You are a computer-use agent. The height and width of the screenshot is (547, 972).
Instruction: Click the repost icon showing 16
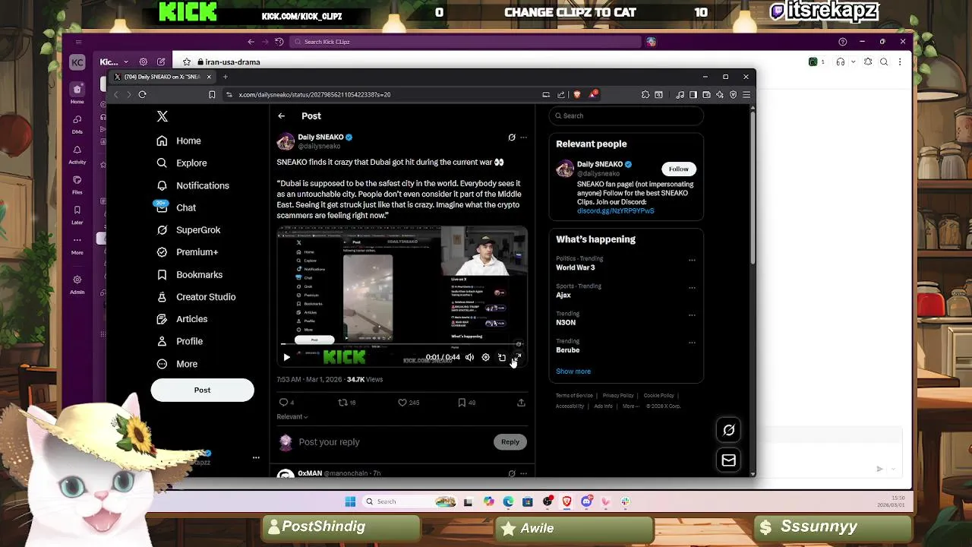click(x=346, y=403)
